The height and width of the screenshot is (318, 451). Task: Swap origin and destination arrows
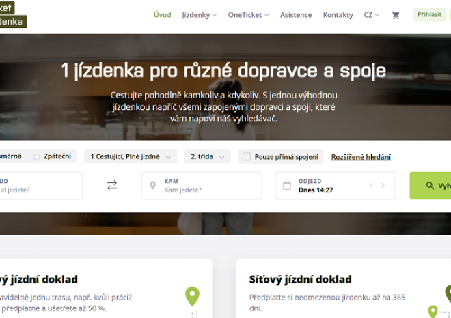coord(112,186)
